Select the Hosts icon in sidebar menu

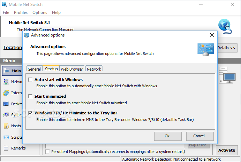[6, 126]
